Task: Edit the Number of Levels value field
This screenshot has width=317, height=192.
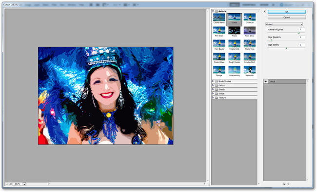Action: tap(302, 30)
